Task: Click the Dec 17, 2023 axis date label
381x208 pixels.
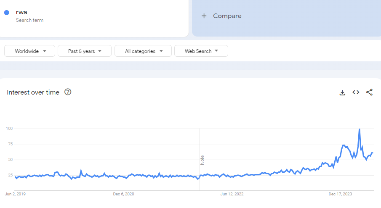Action: point(340,194)
